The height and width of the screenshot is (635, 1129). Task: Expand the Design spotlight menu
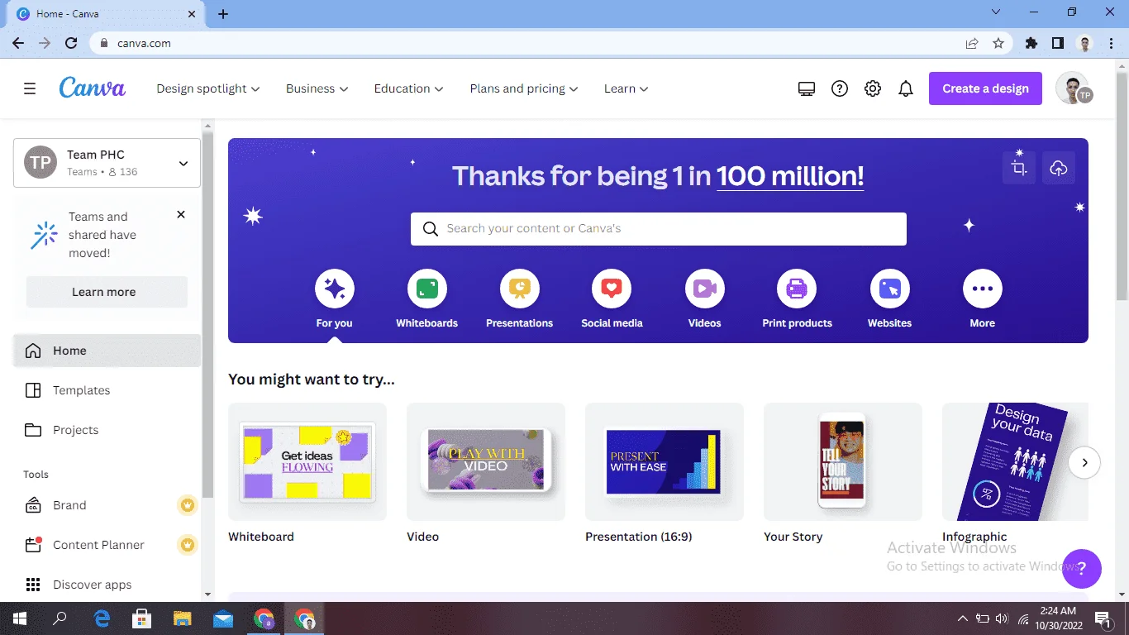pos(208,88)
